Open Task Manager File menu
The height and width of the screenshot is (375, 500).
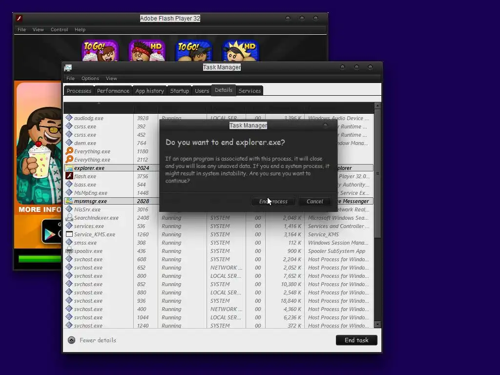tap(70, 79)
